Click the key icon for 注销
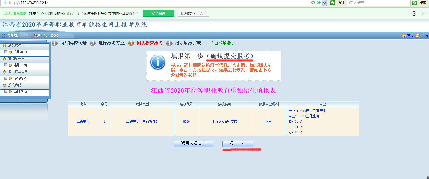This screenshot has width=429, height=179. 418,35
